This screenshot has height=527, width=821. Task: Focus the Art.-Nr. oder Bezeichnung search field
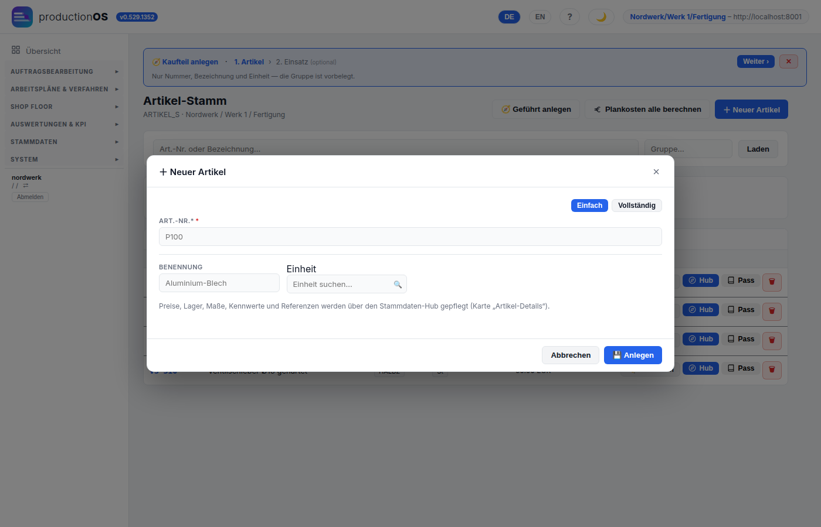(395, 149)
